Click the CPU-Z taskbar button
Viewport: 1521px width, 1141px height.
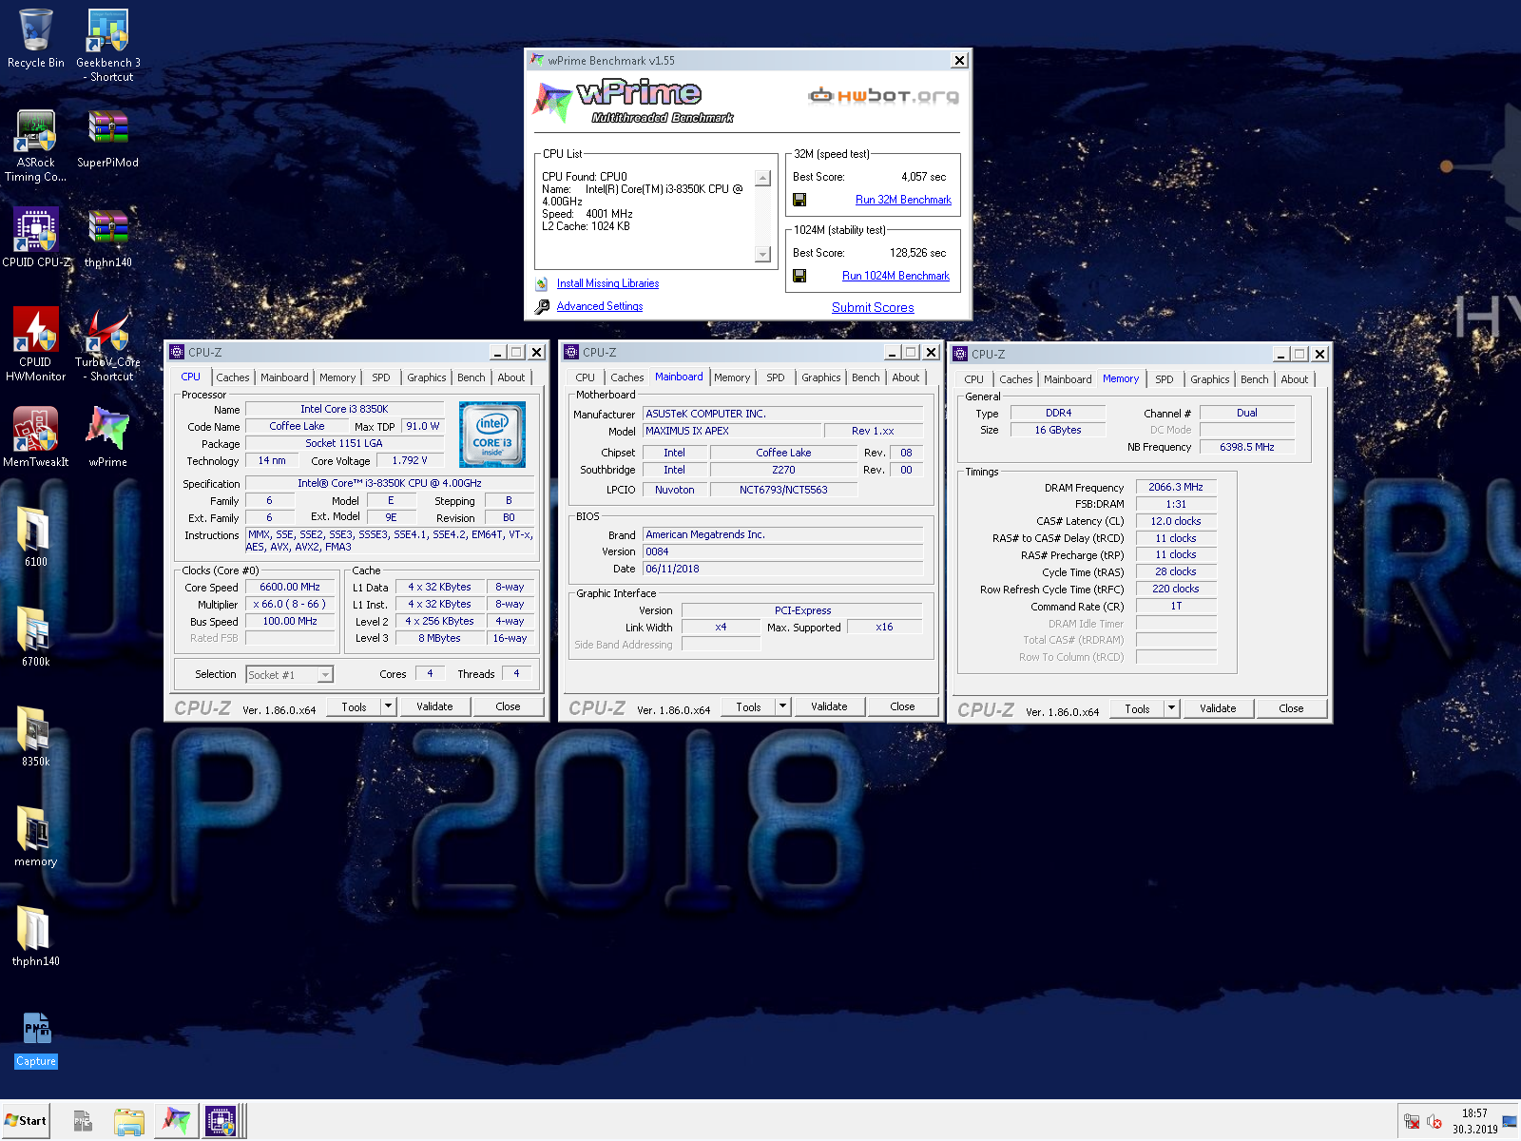tap(220, 1121)
